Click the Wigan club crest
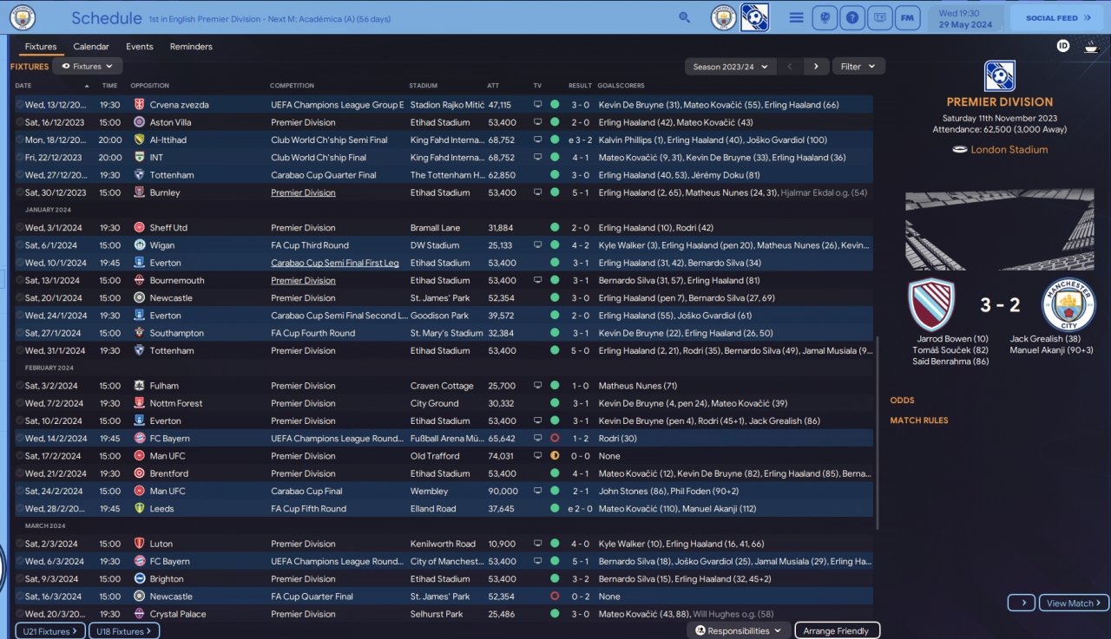Screen dimensions: 1111x639 pyautogui.click(x=139, y=245)
